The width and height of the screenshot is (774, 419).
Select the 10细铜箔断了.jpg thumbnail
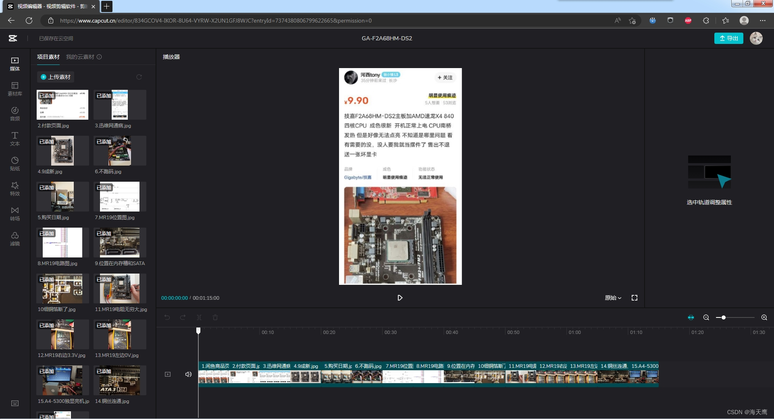click(x=62, y=288)
